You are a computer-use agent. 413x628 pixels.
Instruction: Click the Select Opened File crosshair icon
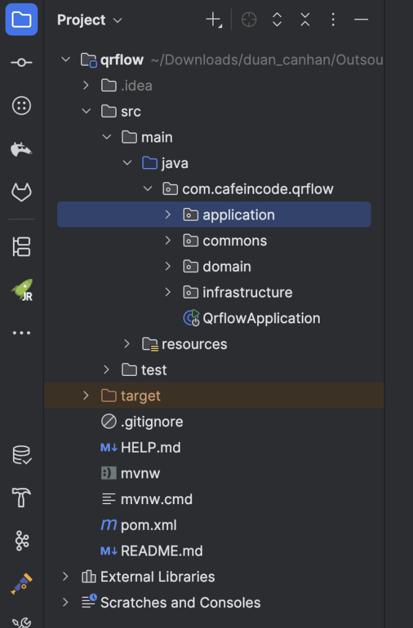249,20
